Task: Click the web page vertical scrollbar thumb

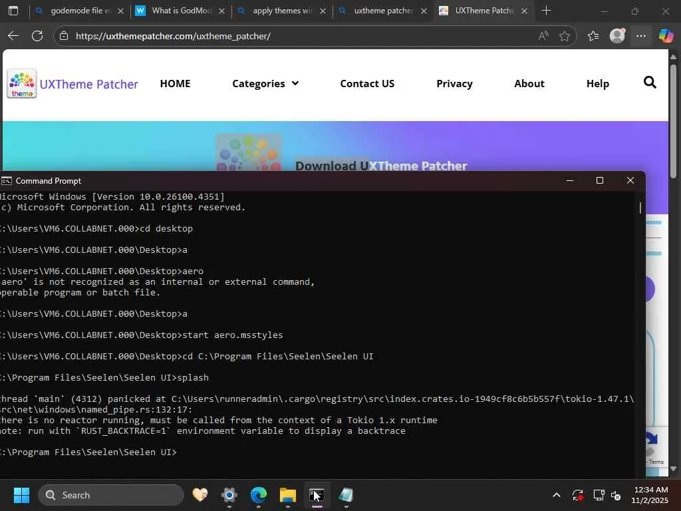Action: coord(673,121)
